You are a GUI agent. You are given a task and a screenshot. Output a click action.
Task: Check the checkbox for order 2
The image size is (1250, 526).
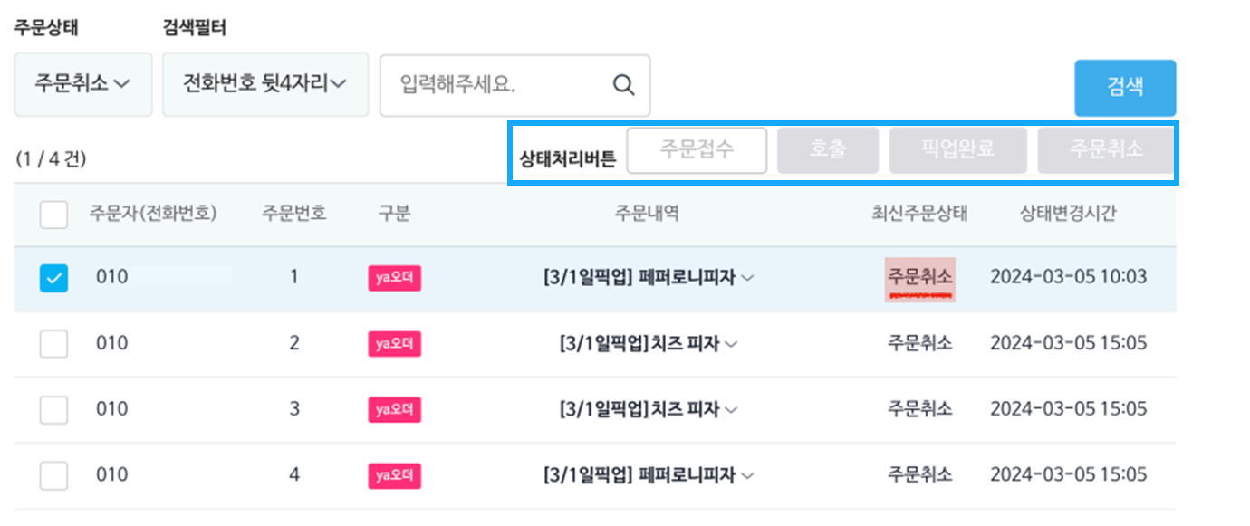click(x=54, y=344)
